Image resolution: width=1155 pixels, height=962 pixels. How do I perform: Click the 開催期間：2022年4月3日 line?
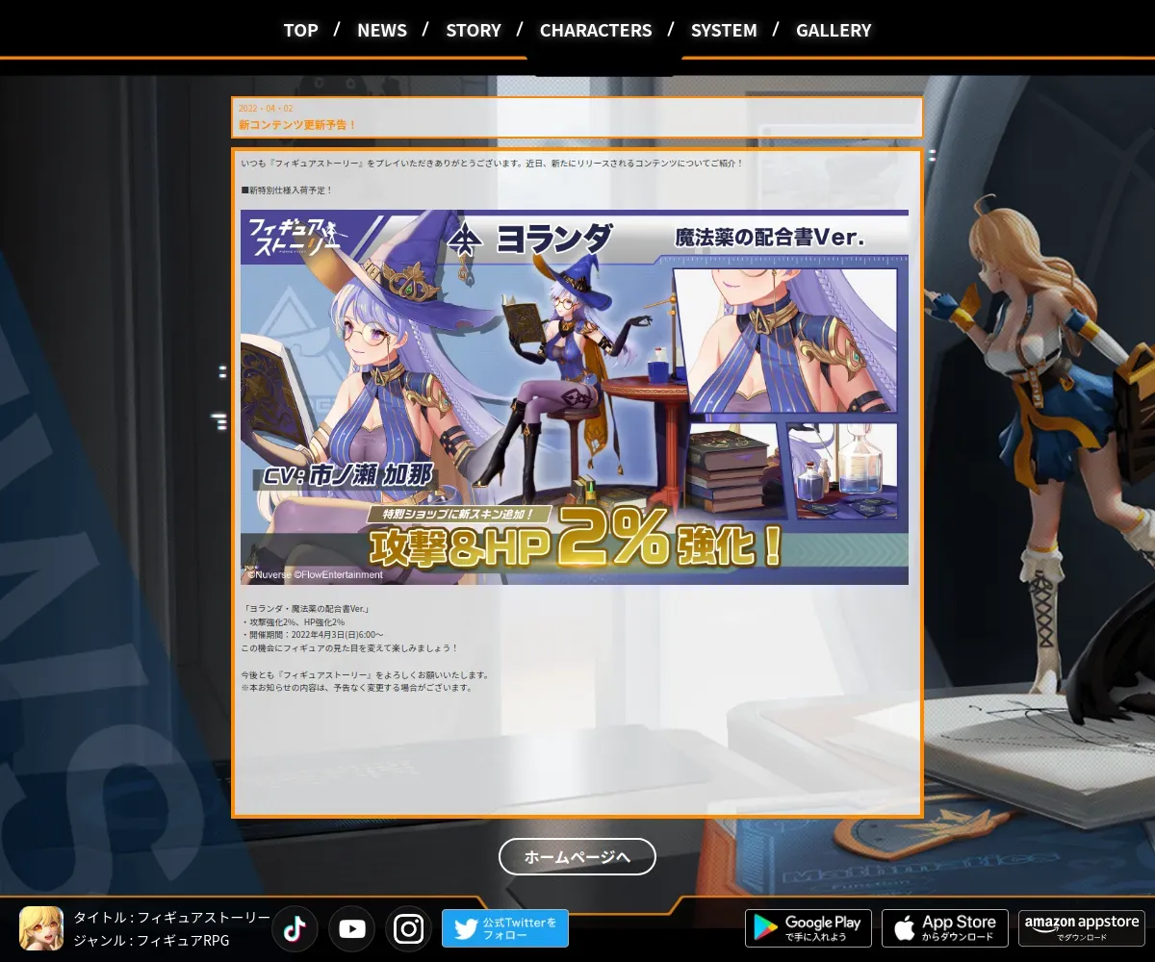[312, 635]
